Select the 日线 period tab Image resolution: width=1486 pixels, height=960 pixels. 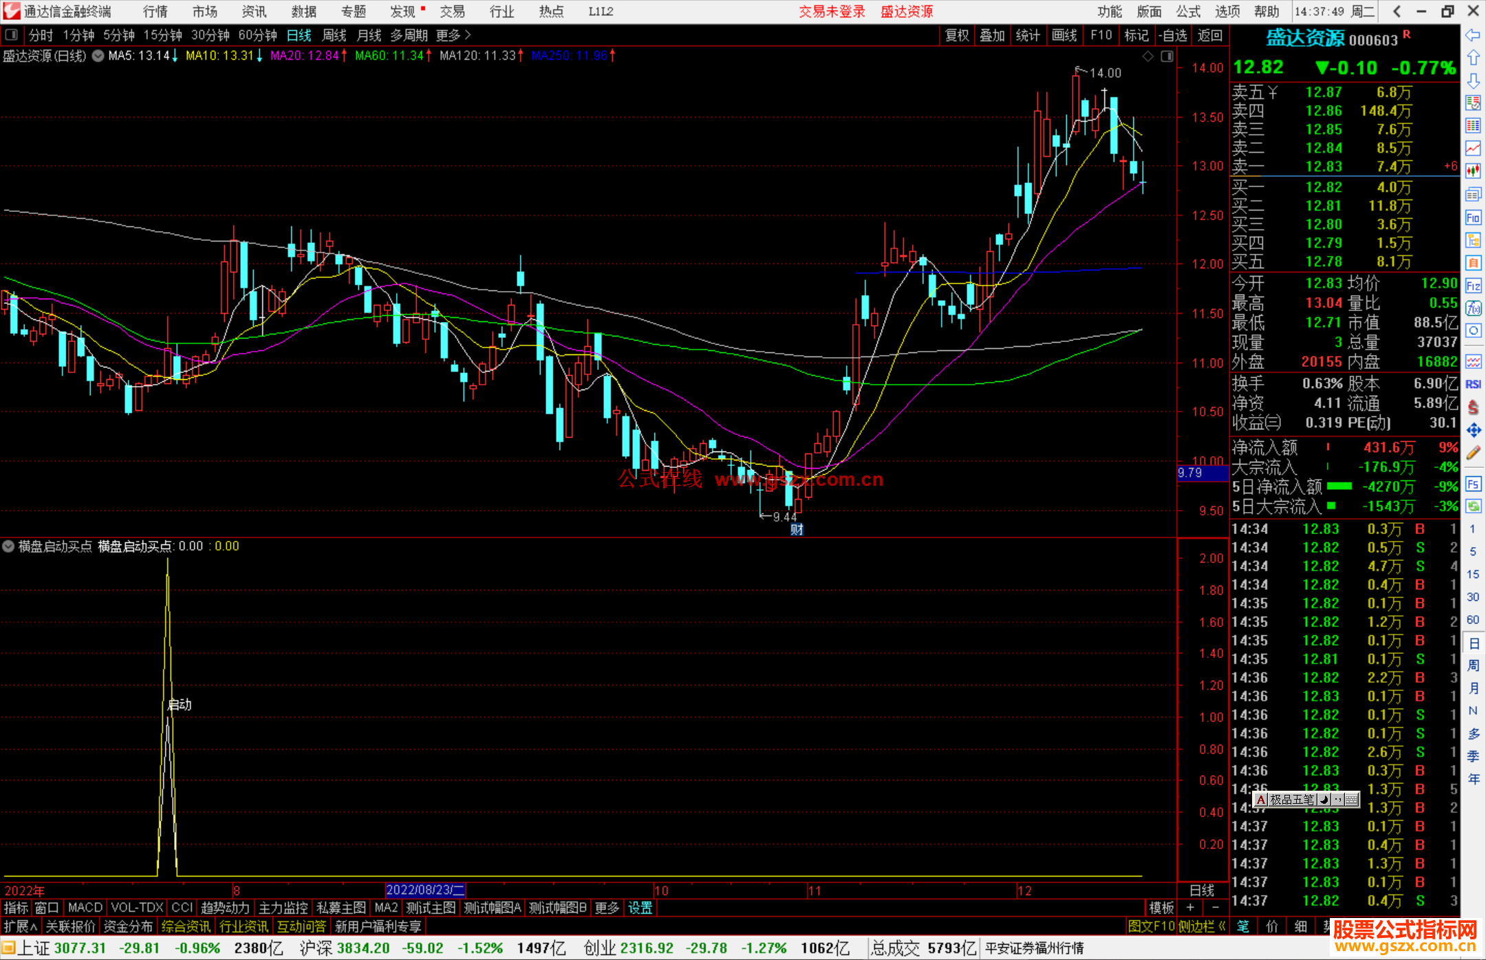coord(299,35)
